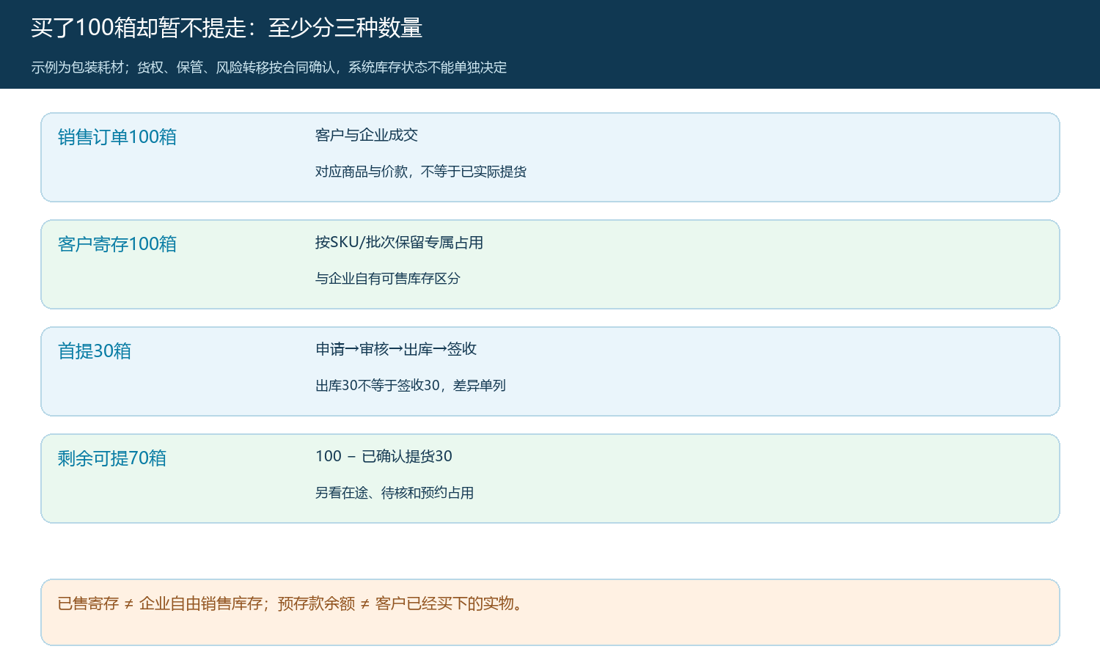Click the line 与企业自有可售库存区分
The height and width of the screenshot is (660, 1100).
(x=388, y=279)
